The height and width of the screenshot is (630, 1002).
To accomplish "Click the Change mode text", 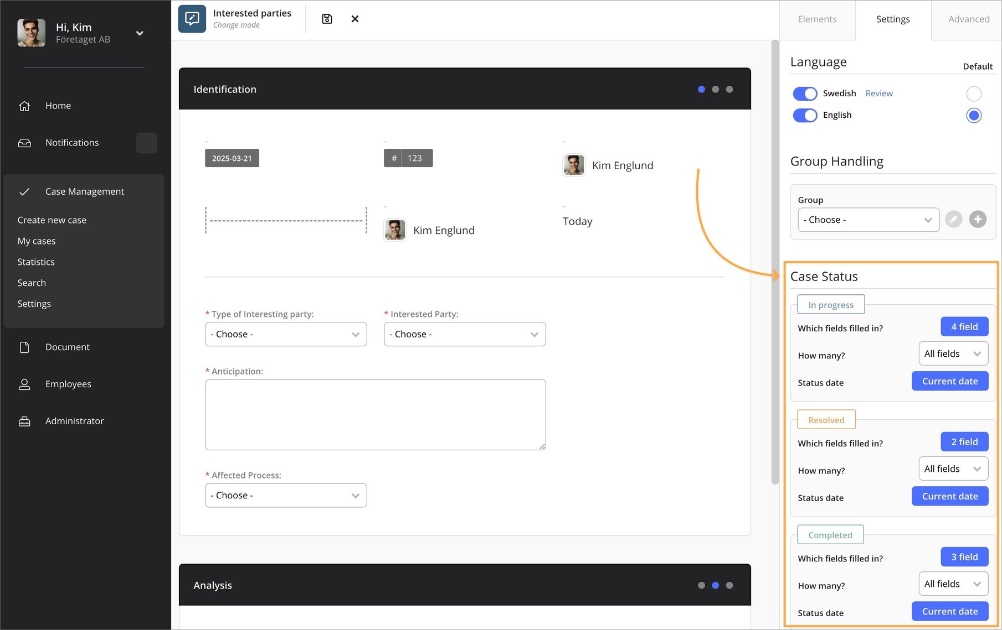I will 237,25.
